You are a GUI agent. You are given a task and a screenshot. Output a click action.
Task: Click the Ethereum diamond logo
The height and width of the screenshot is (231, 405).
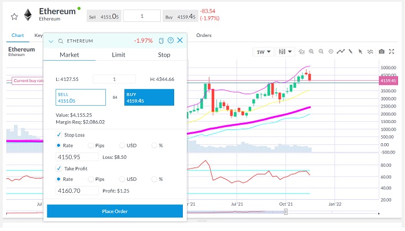(x=28, y=15)
